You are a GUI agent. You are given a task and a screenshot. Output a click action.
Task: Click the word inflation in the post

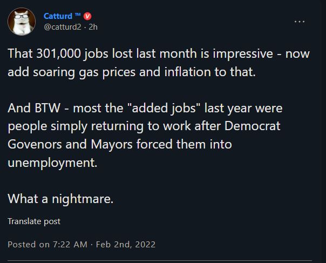[x=187, y=72]
